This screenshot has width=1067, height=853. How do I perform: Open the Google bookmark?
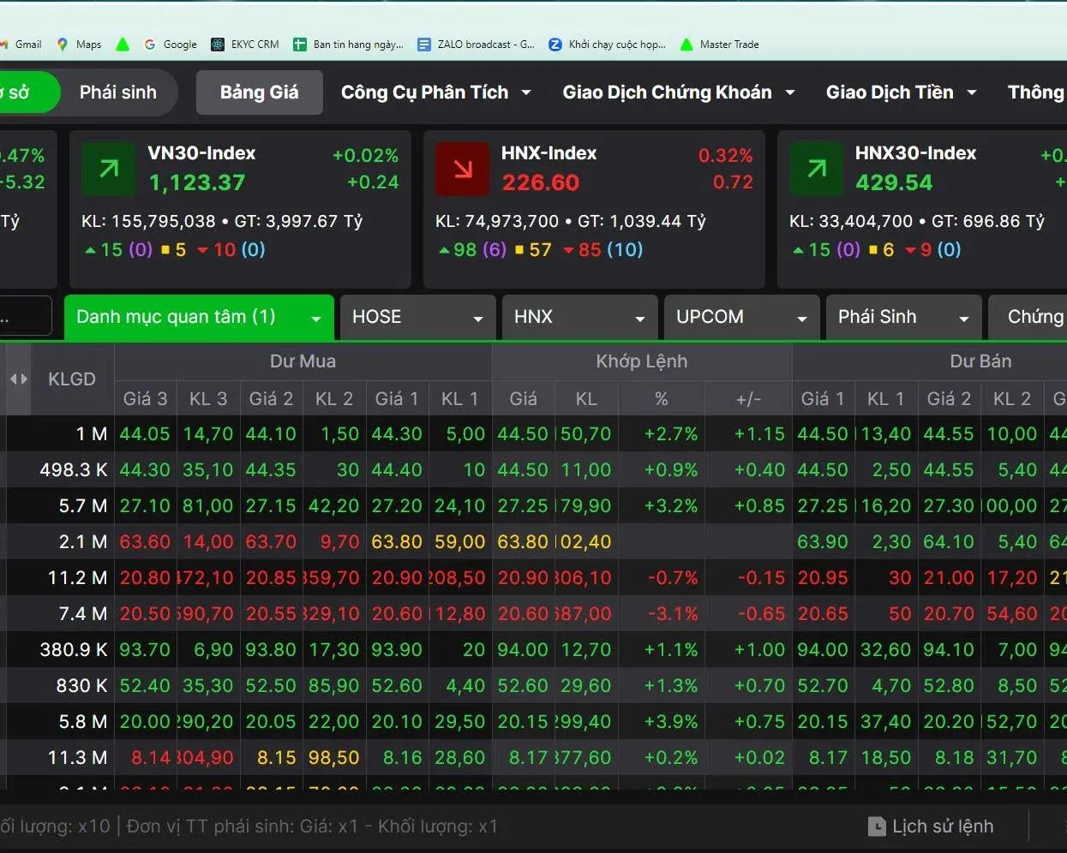click(171, 45)
